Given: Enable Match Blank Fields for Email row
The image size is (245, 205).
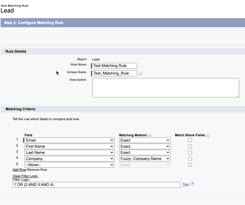Looking at the screenshot, I should [190, 140].
